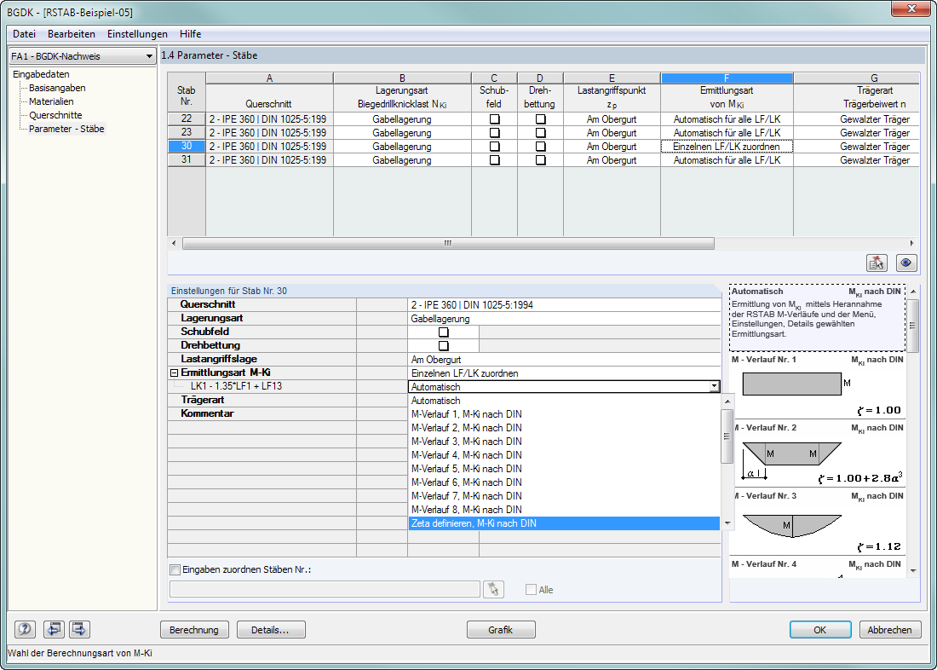The height and width of the screenshot is (670, 937).
Task: Confirm with the OK button
Action: coord(819,630)
